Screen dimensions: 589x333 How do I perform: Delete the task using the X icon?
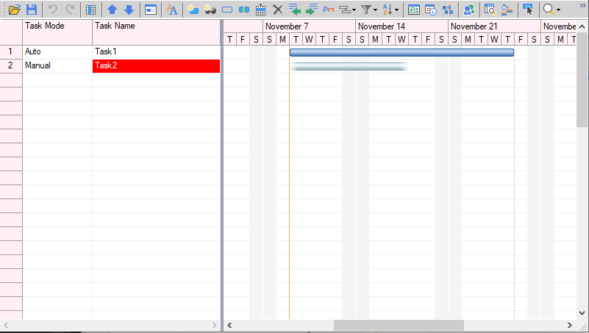tap(277, 10)
